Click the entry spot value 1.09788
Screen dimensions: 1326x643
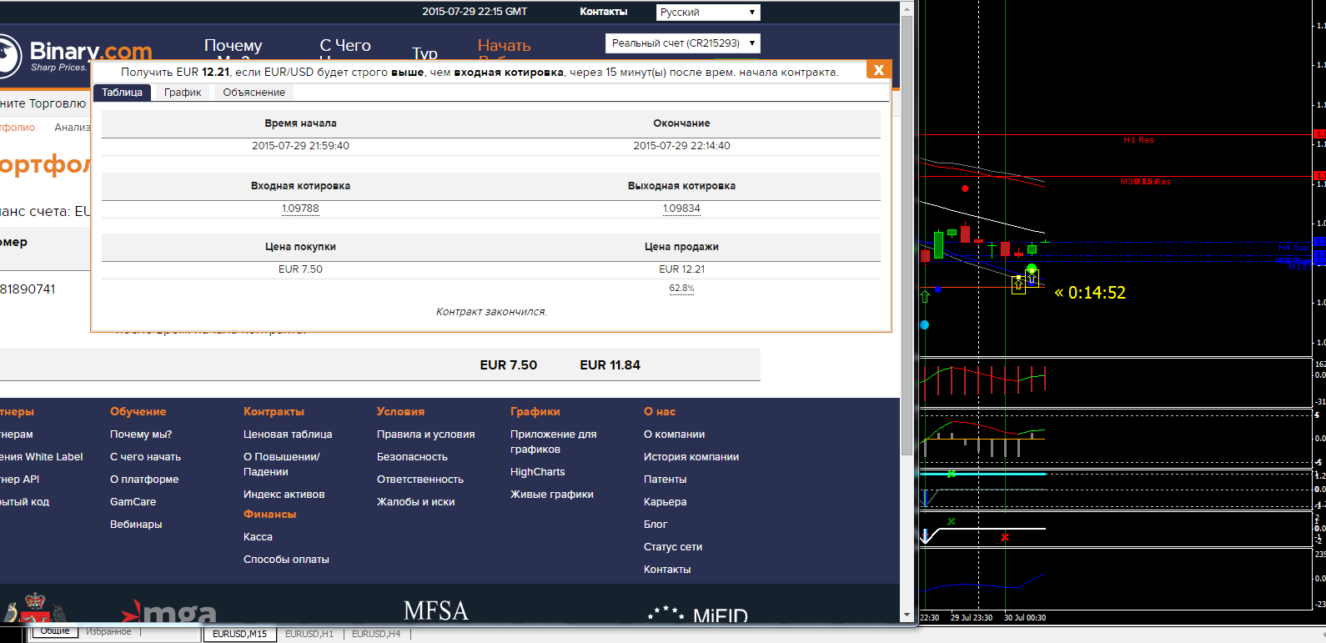300,208
